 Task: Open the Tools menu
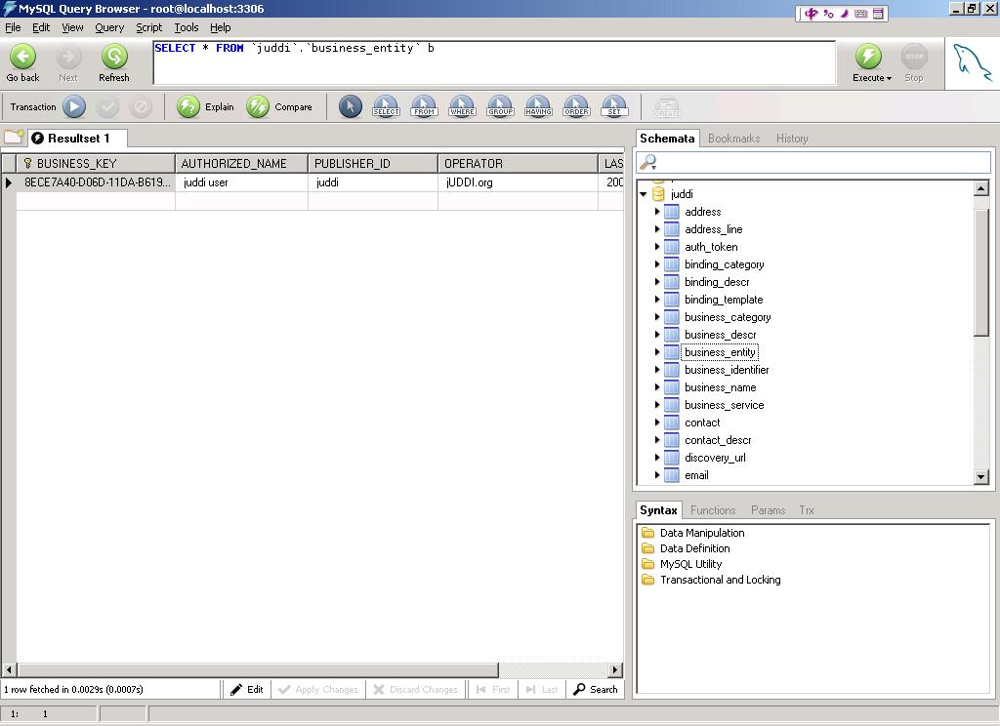pos(187,27)
